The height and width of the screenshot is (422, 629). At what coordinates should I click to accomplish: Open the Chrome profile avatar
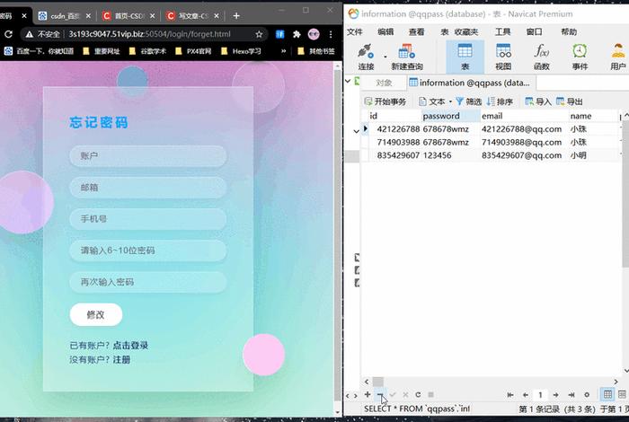pyautogui.click(x=314, y=34)
